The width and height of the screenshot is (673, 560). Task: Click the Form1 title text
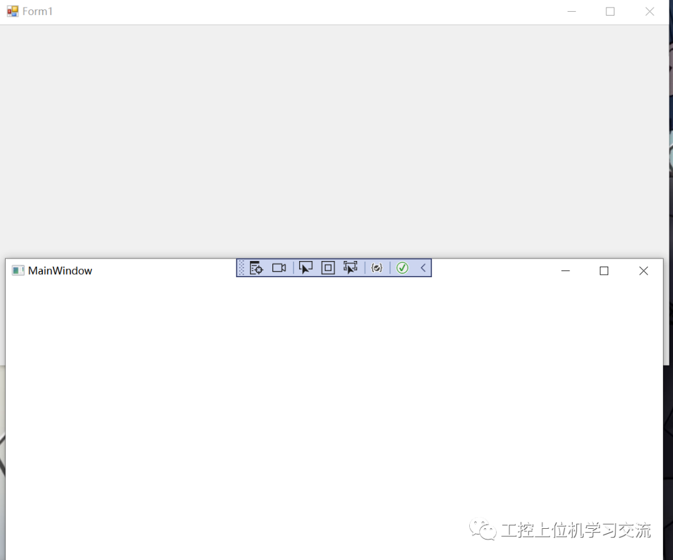pos(37,12)
